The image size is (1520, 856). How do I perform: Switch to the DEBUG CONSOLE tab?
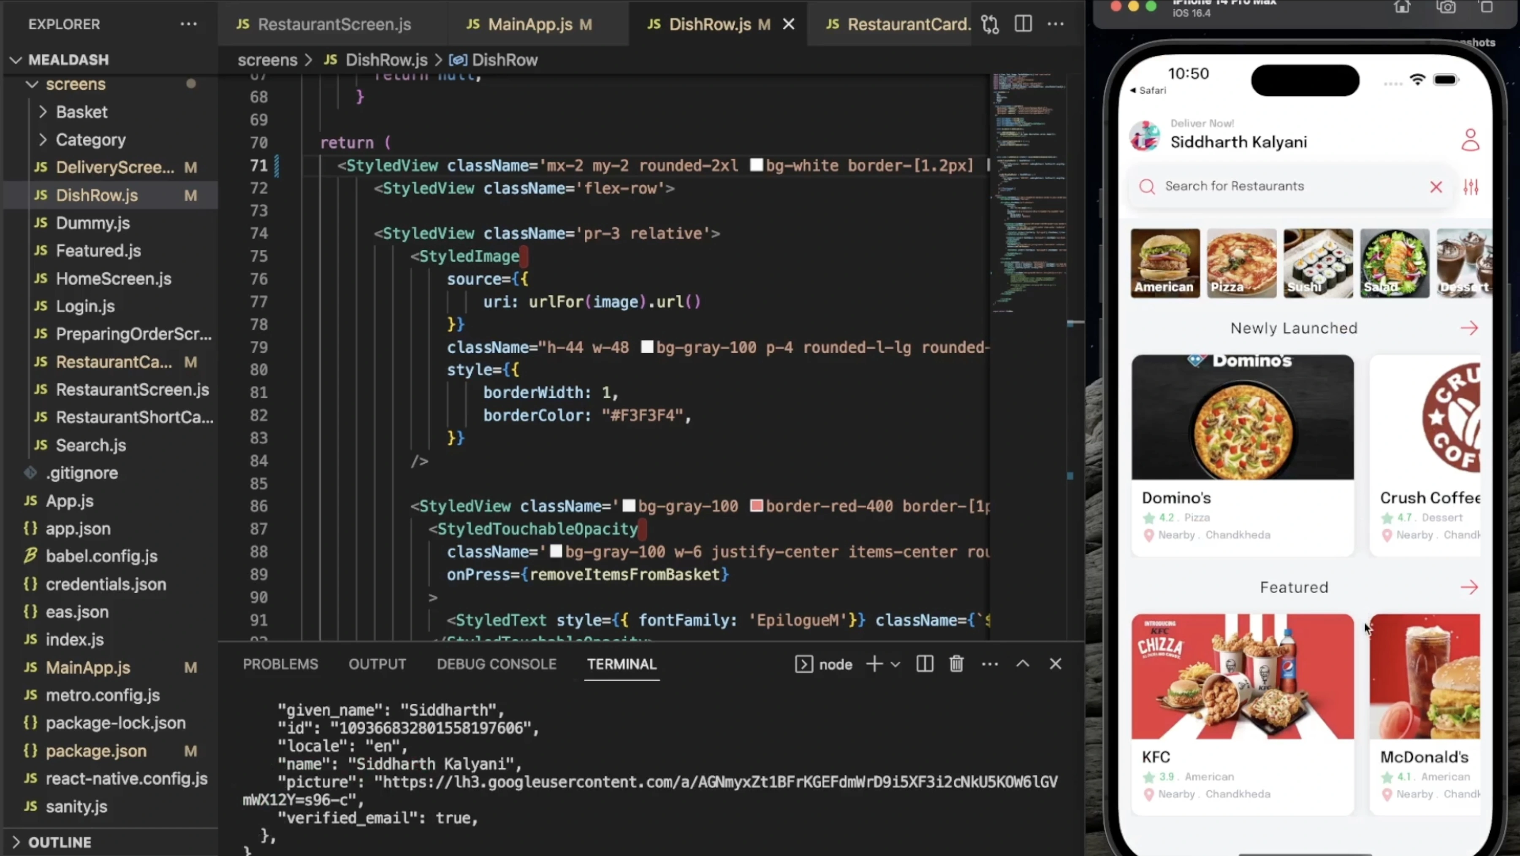coord(496,664)
